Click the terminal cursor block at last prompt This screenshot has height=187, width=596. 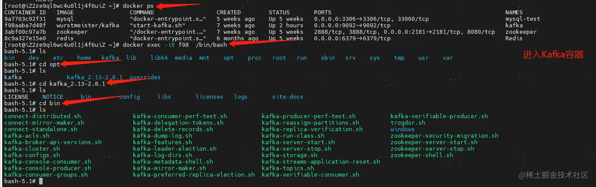41,181
